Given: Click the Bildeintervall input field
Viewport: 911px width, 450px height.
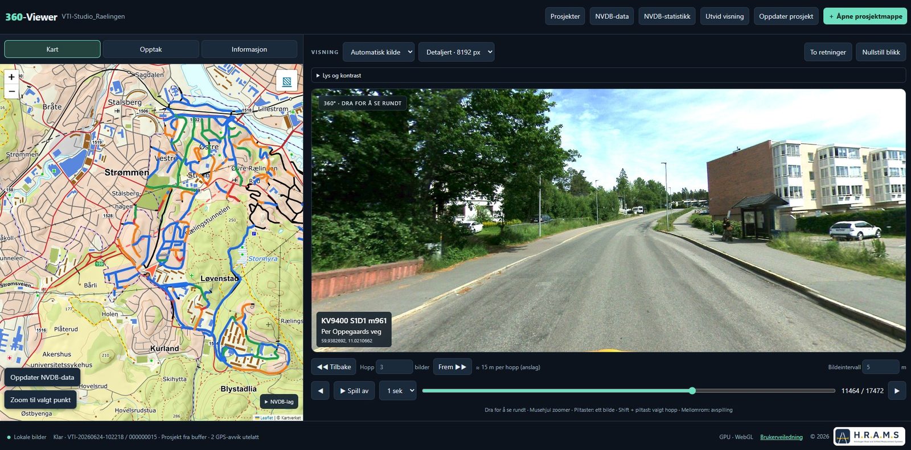Looking at the screenshot, I should (880, 367).
